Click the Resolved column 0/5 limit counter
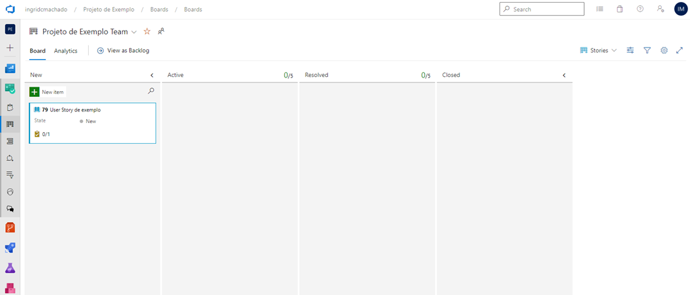Viewport: 690px width, 295px height. [x=426, y=76]
